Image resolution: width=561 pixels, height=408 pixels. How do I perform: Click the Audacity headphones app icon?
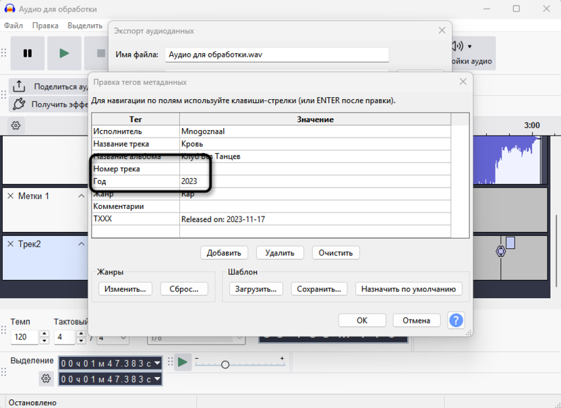point(9,9)
